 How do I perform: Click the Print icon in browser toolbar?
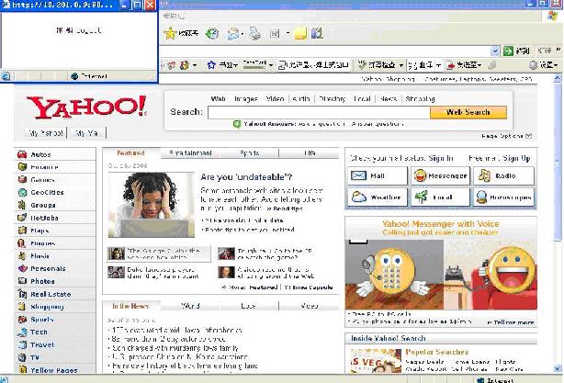tap(254, 34)
